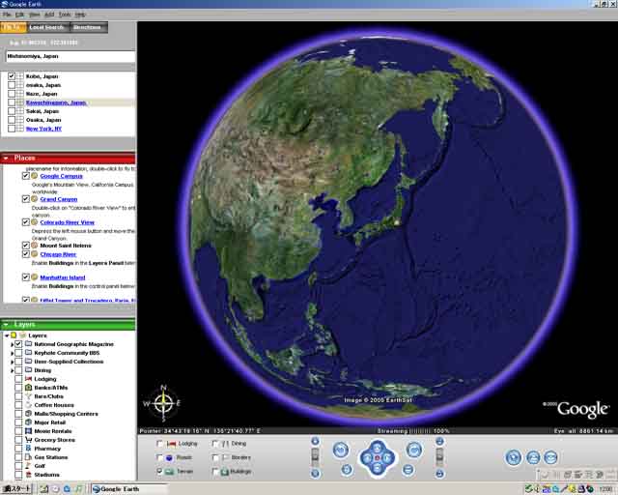Screen dimensions: 618x495
Task: Click the Golf layer icon
Action: [28, 466]
